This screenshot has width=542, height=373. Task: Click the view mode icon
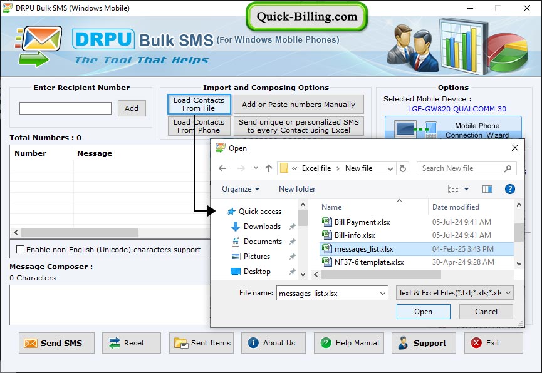click(x=453, y=189)
